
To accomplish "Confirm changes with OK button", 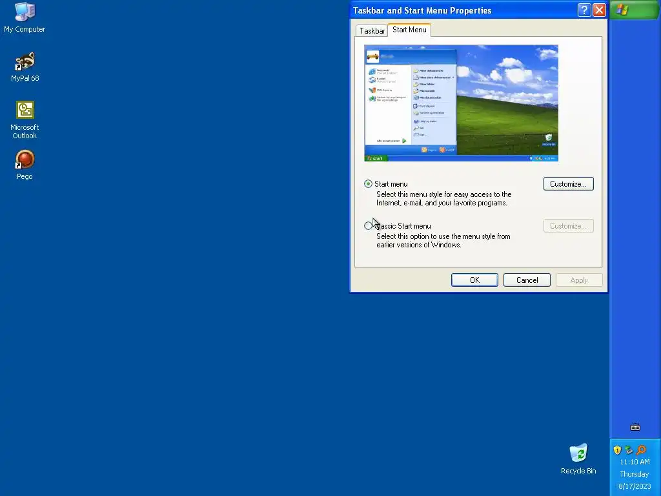I will [474, 280].
